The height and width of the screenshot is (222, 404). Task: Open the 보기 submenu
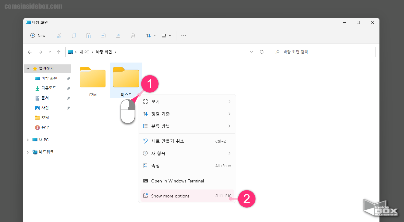(x=187, y=101)
